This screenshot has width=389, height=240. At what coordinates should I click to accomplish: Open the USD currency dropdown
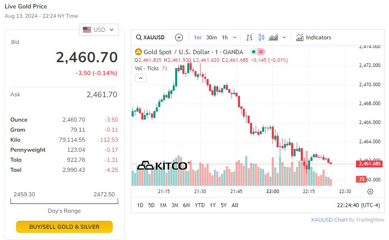pyautogui.click(x=99, y=30)
